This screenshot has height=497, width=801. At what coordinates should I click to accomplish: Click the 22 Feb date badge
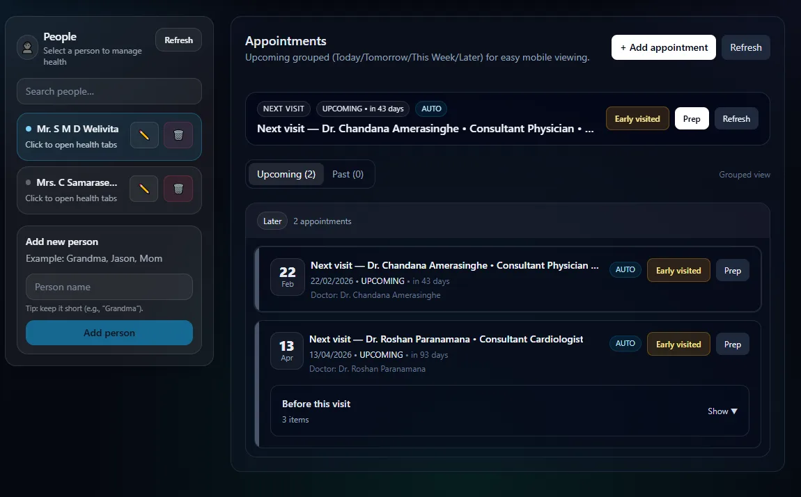click(288, 277)
